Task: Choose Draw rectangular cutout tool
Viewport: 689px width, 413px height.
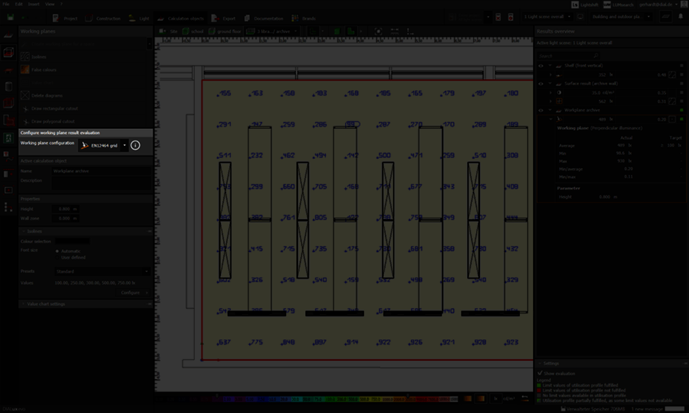Action: [x=25, y=108]
